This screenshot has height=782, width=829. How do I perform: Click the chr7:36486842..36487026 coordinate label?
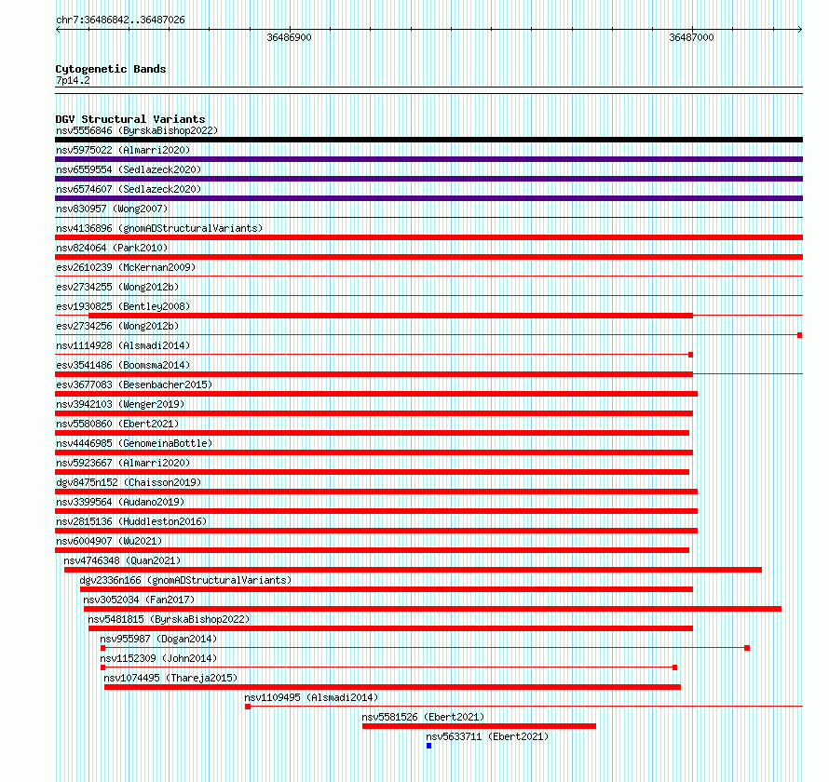pos(120,20)
